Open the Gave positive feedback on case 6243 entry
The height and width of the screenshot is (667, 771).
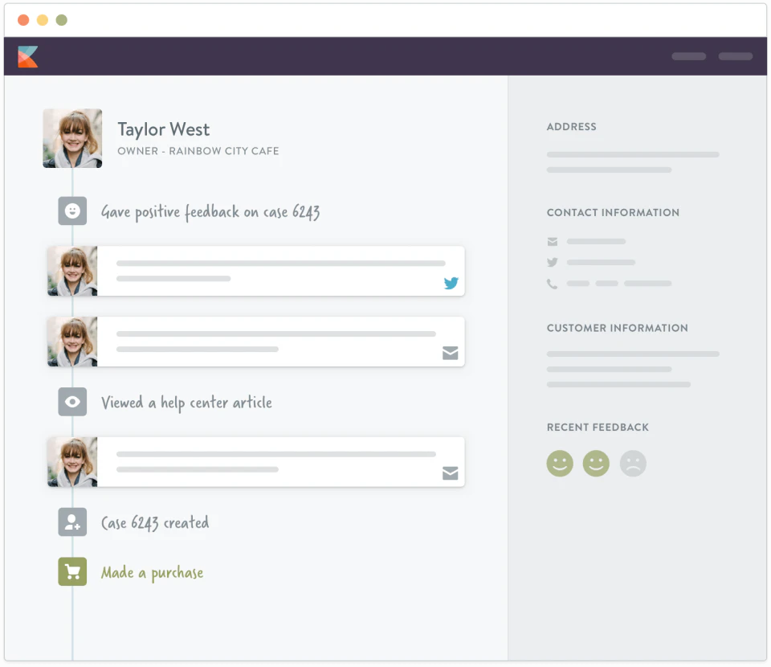click(210, 211)
